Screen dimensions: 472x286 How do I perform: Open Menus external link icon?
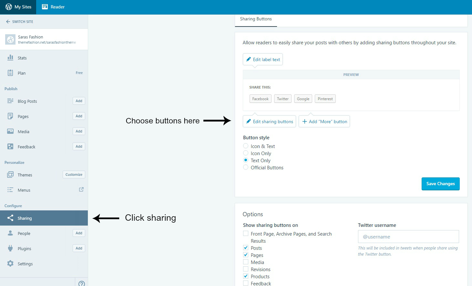(x=81, y=189)
